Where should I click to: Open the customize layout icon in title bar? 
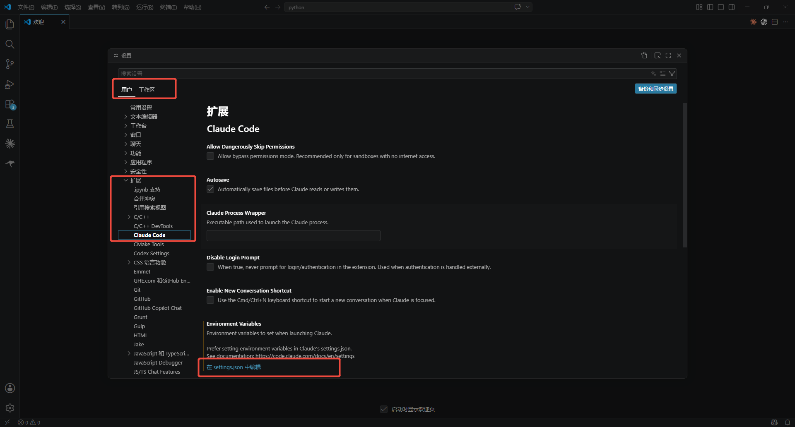click(699, 7)
